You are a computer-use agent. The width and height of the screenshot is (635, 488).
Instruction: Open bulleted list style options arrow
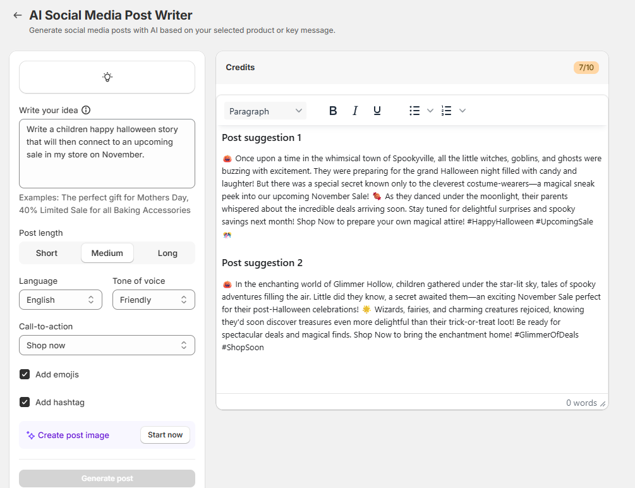430,111
